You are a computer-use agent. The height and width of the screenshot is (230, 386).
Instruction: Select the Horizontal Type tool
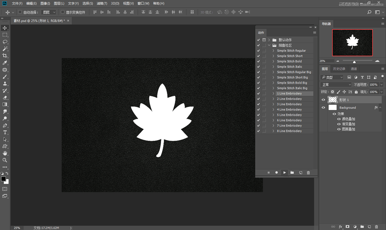[x=5, y=132]
